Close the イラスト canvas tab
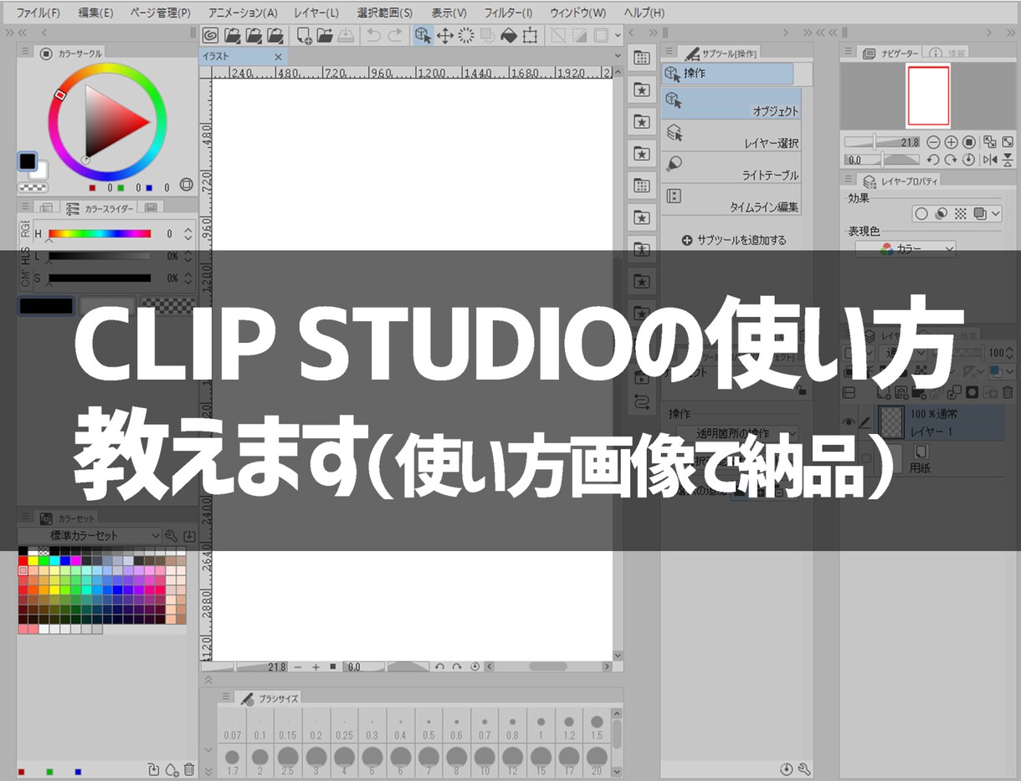1021x781 pixels. point(278,57)
